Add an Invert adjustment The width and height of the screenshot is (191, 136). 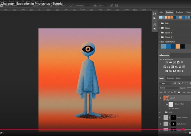(167, 71)
